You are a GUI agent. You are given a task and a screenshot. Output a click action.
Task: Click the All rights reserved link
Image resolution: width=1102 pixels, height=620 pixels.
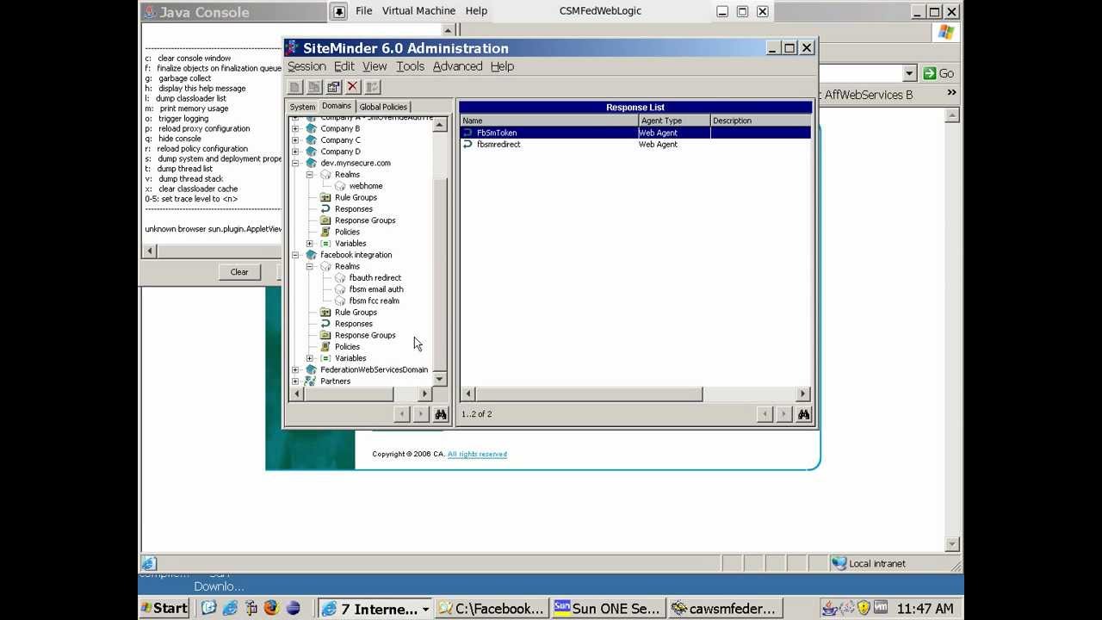pos(477,454)
